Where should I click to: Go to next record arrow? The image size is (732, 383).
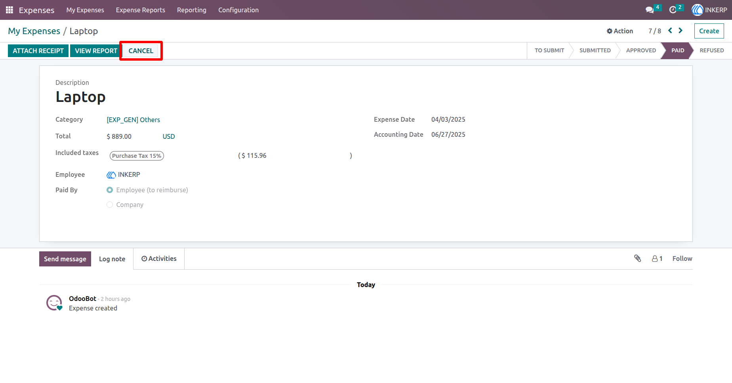pyautogui.click(x=681, y=31)
